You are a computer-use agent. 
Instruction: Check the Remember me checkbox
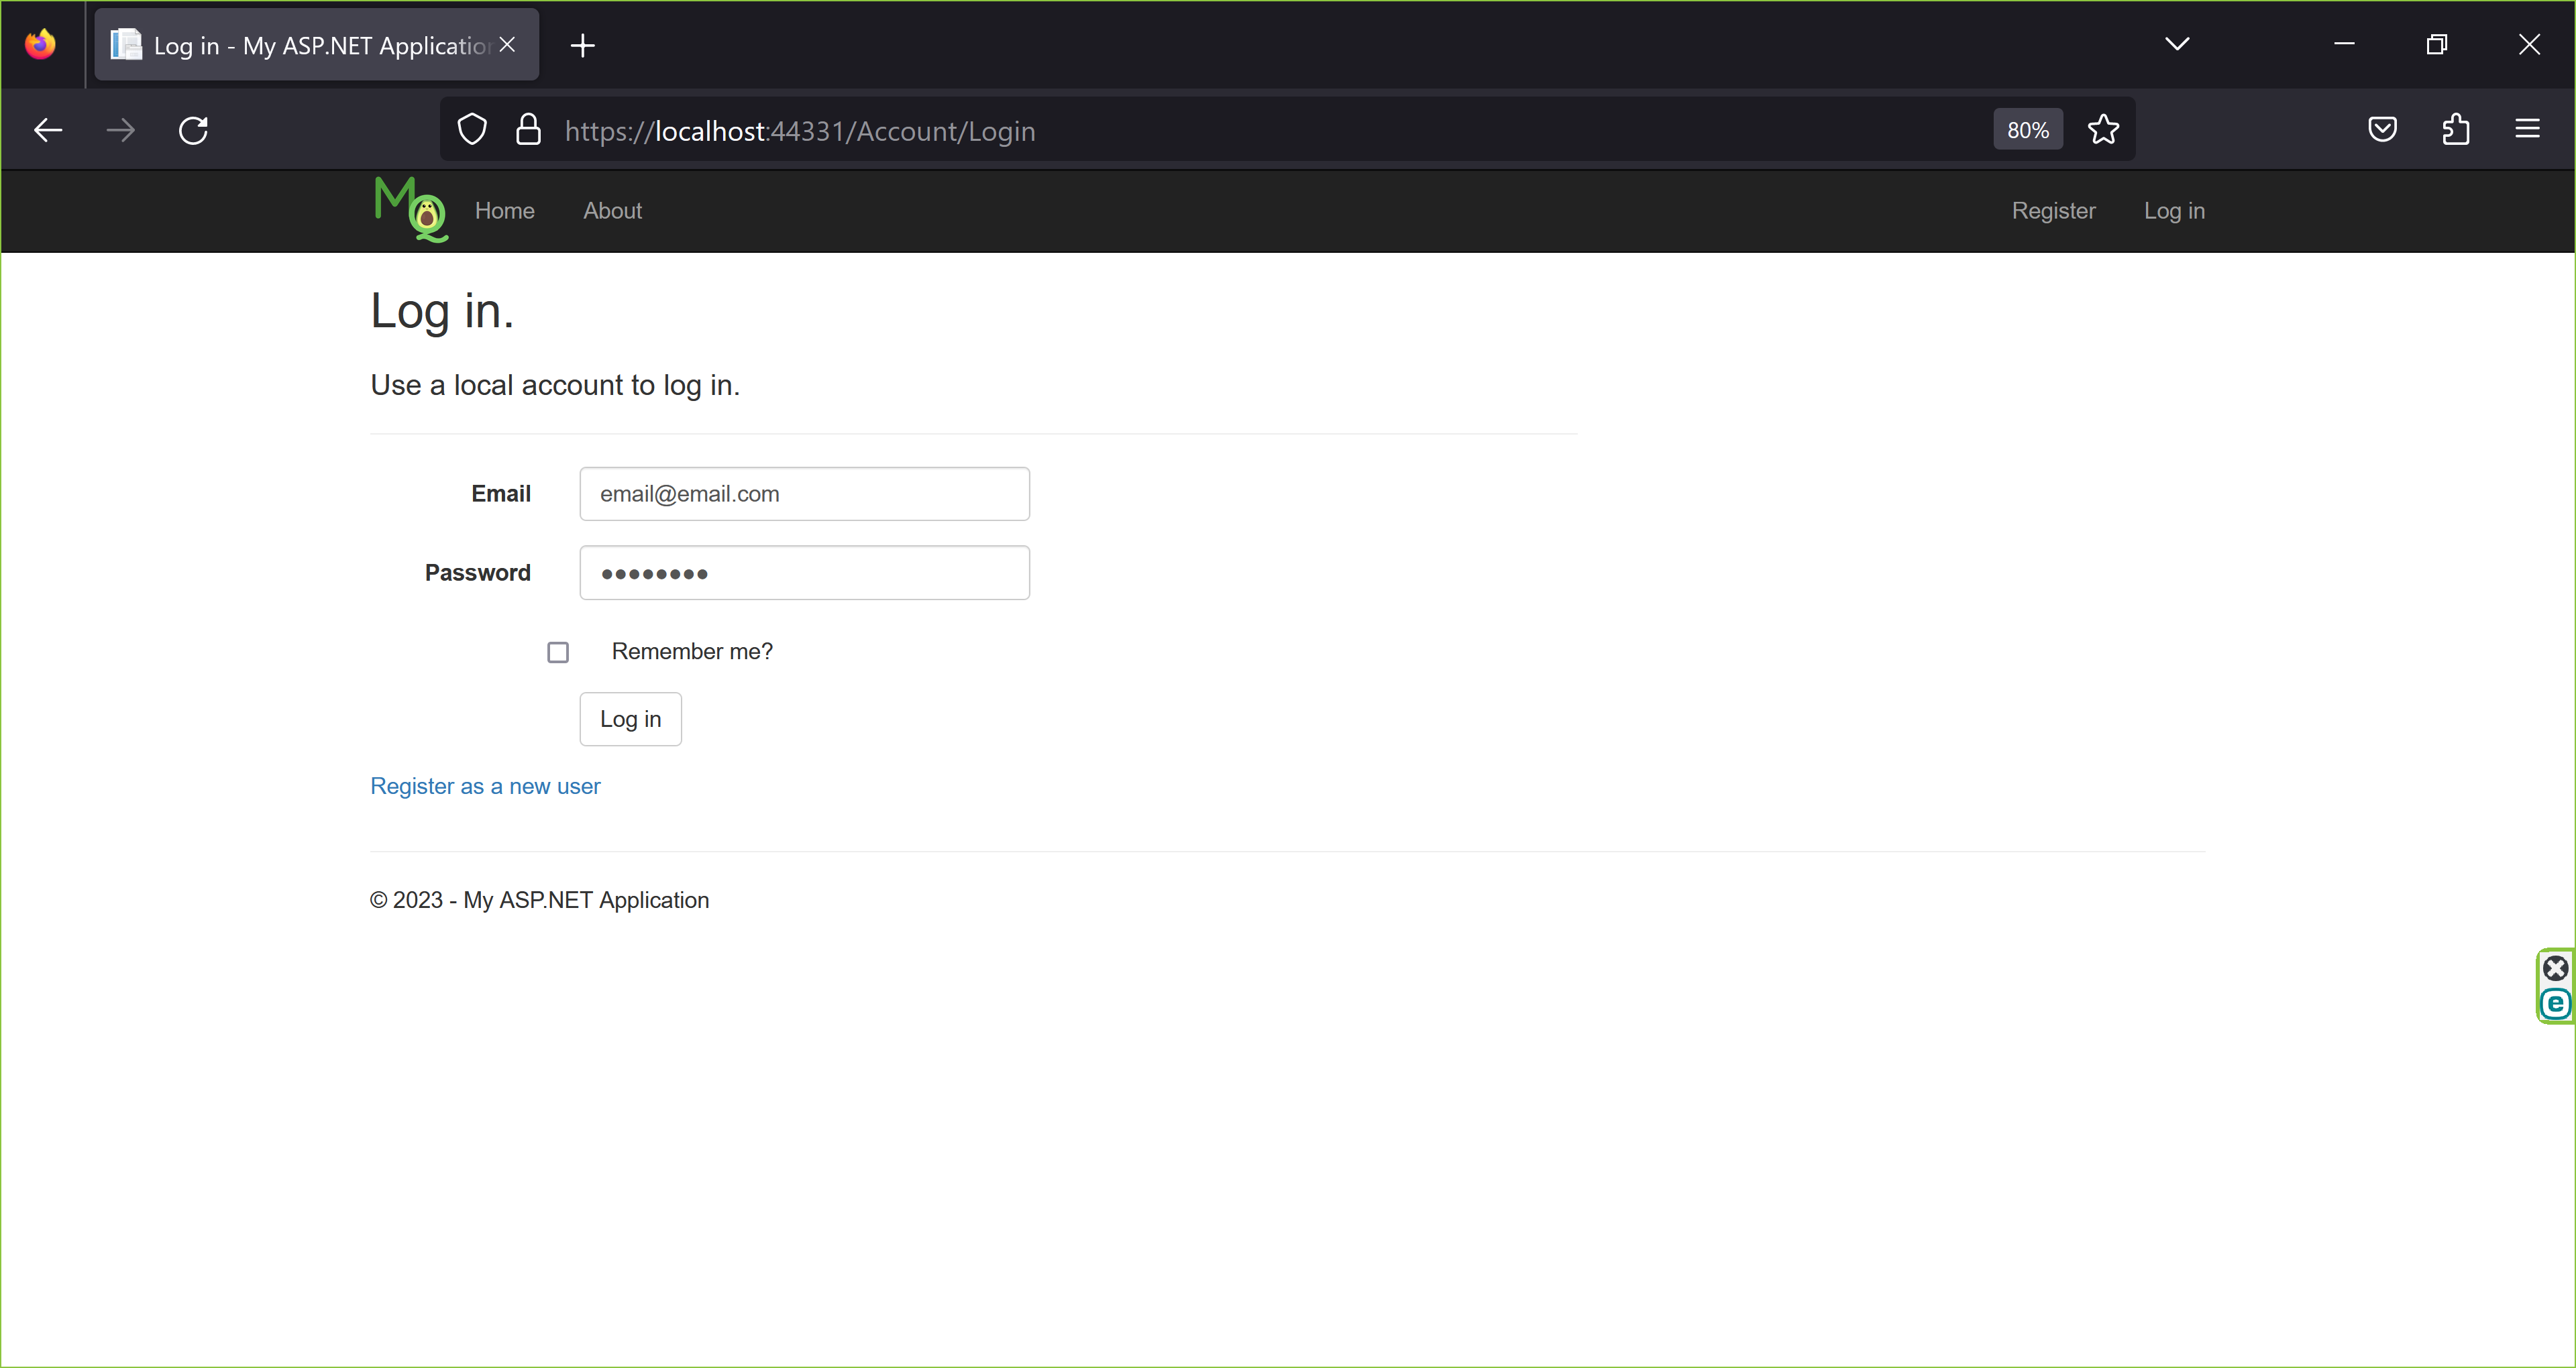558,652
